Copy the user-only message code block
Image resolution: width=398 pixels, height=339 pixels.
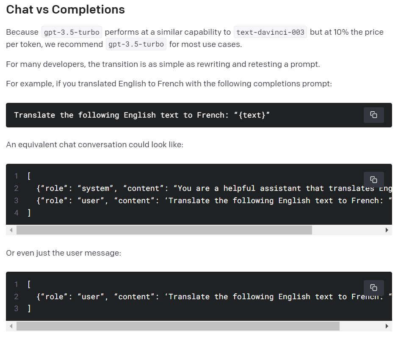pyautogui.click(x=373, y=288)
